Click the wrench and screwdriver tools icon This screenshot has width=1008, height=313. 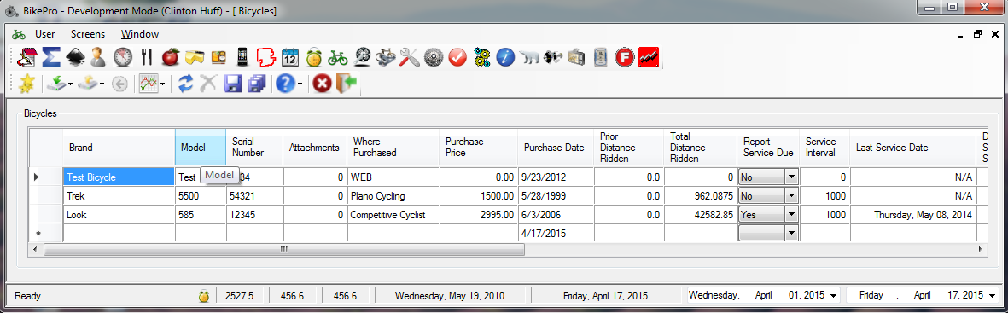click(409, 58)
